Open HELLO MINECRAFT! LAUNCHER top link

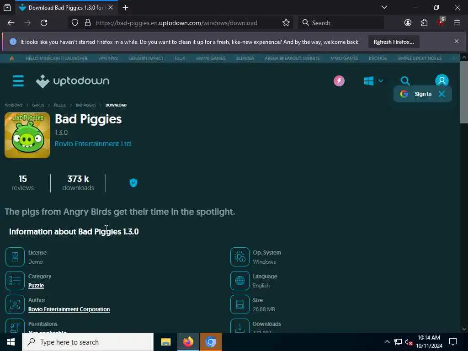click(56, 58)
